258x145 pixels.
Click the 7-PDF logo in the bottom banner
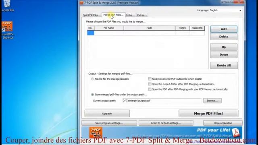(96, 133)
